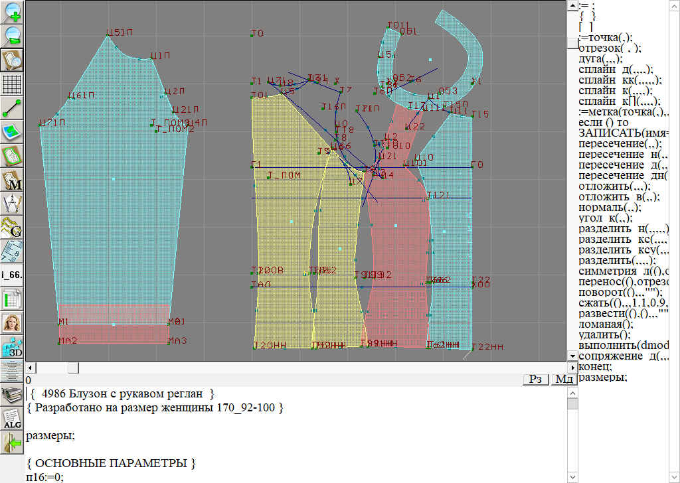680x483 pixels.
Task: Click code editor scrollbar down arrow
Action: 572,478
